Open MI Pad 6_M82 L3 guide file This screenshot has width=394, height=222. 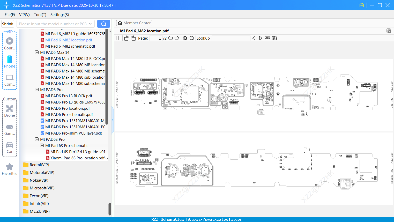pyautogui.click(x=75, y=34)
